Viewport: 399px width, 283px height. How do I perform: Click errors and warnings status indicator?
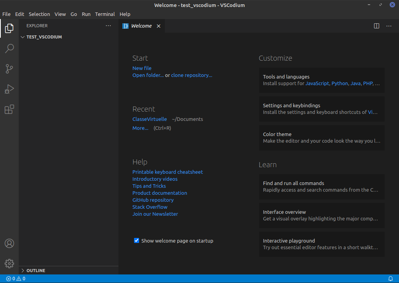(16, 279)
